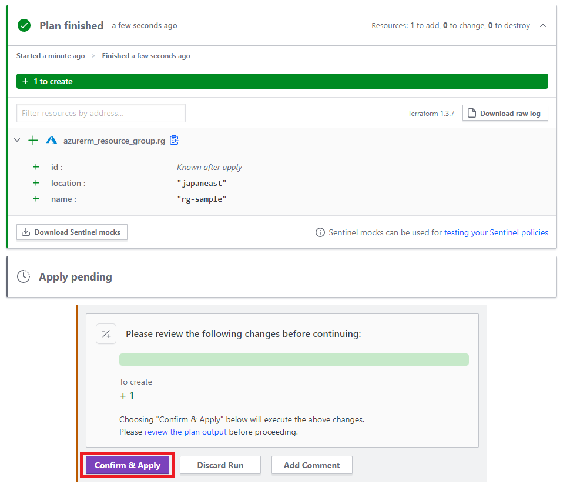This screenshot has width=570, height=497.
Task: Collapse the Plan finished panel chevron
Action: tap(543, 25)
